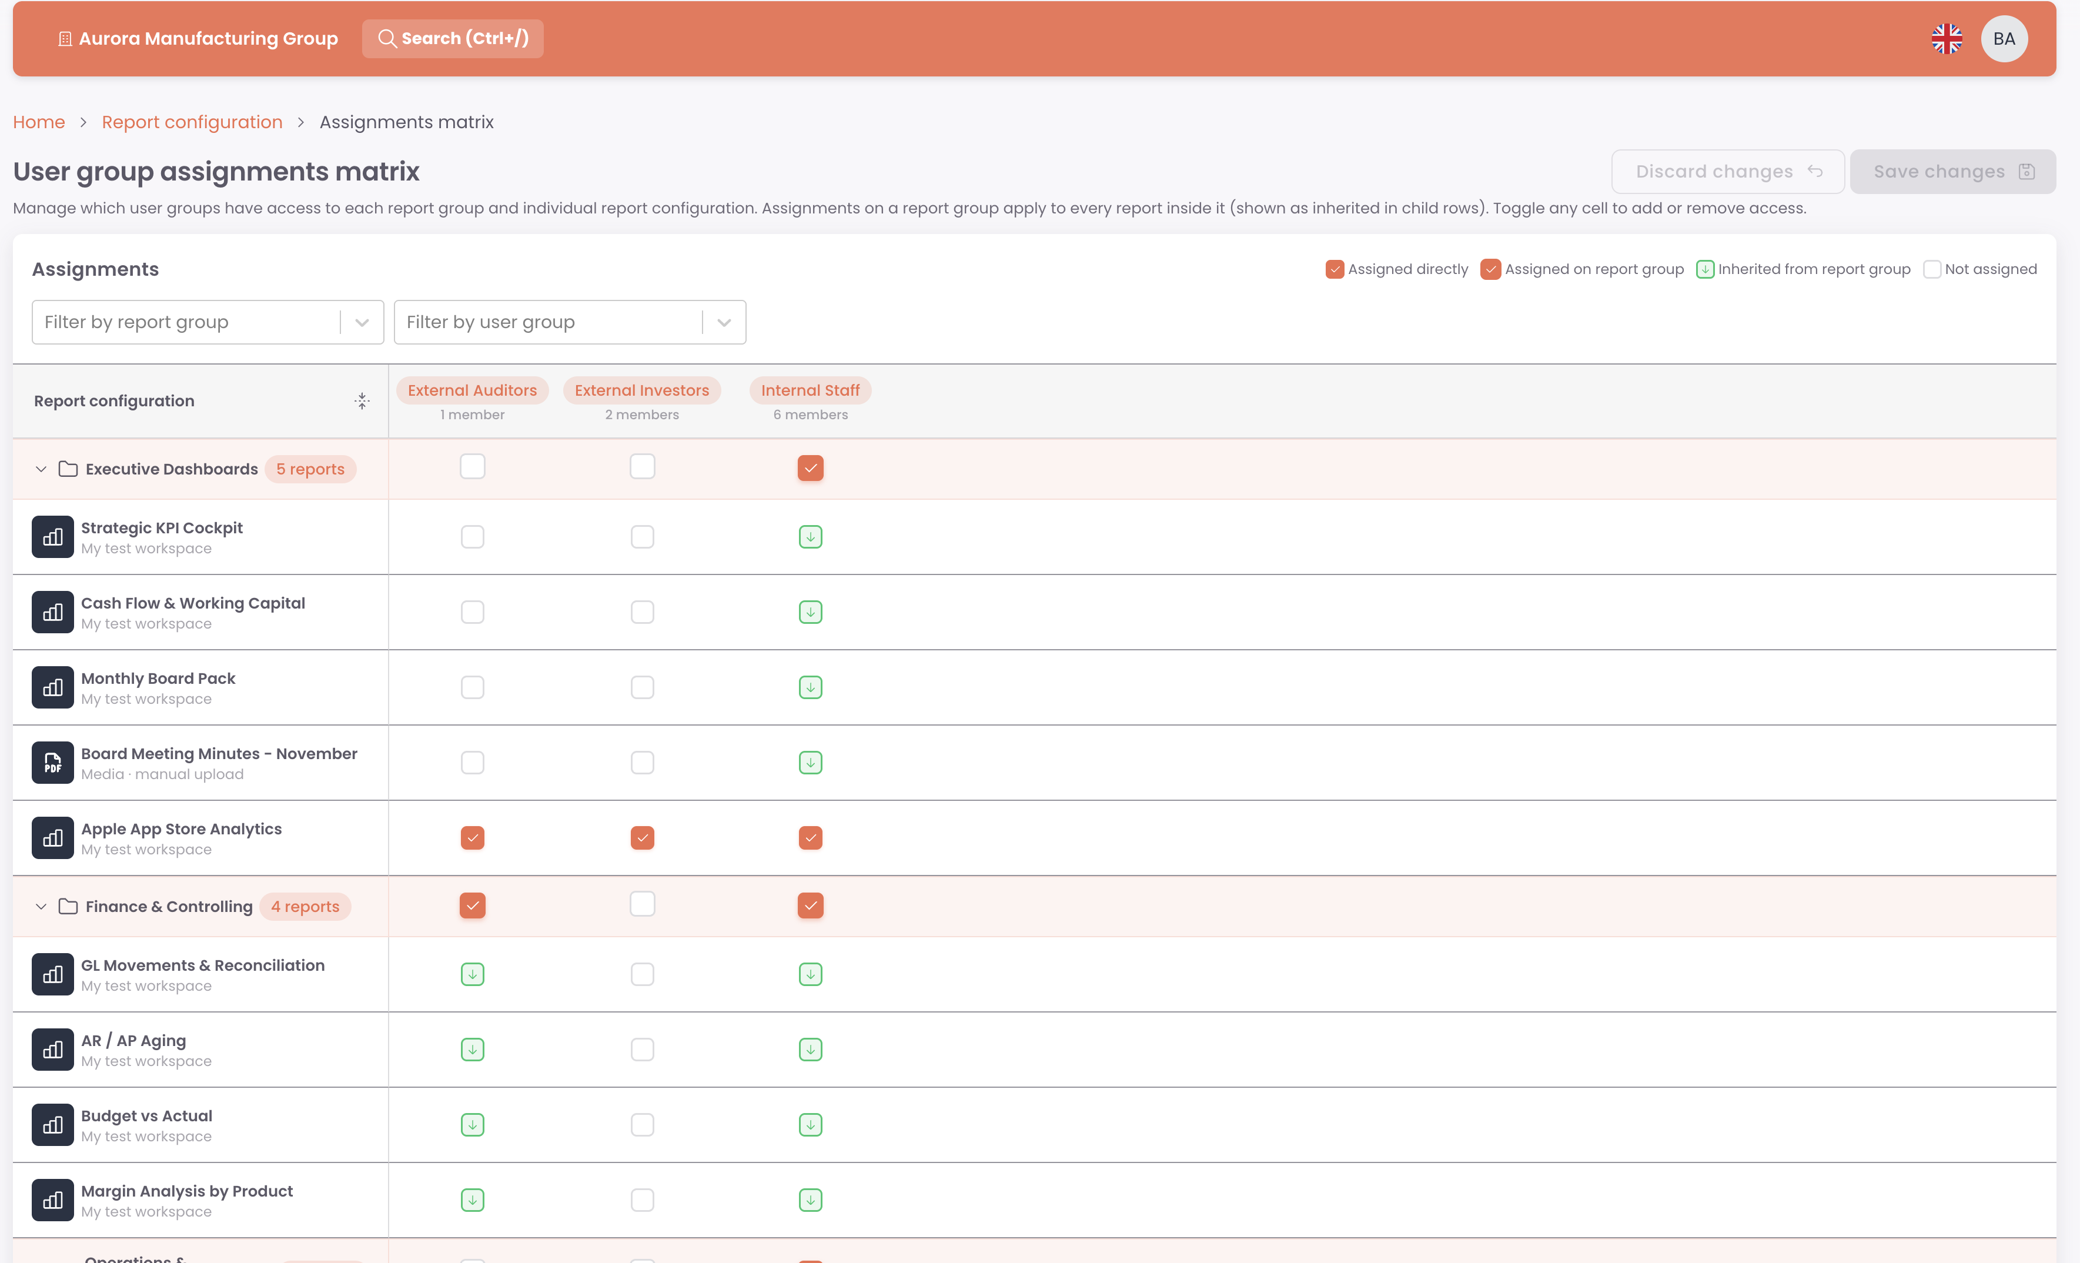
Task: Uncheck Finance & Controlling for External Auditors
Action: (473, 905)
